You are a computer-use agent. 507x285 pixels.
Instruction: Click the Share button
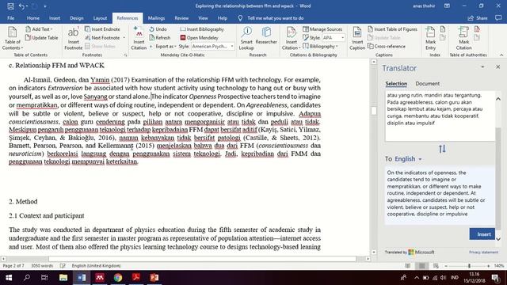click(478, 18)
